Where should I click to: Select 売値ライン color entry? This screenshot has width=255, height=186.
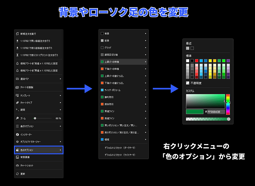pos(123,118)
